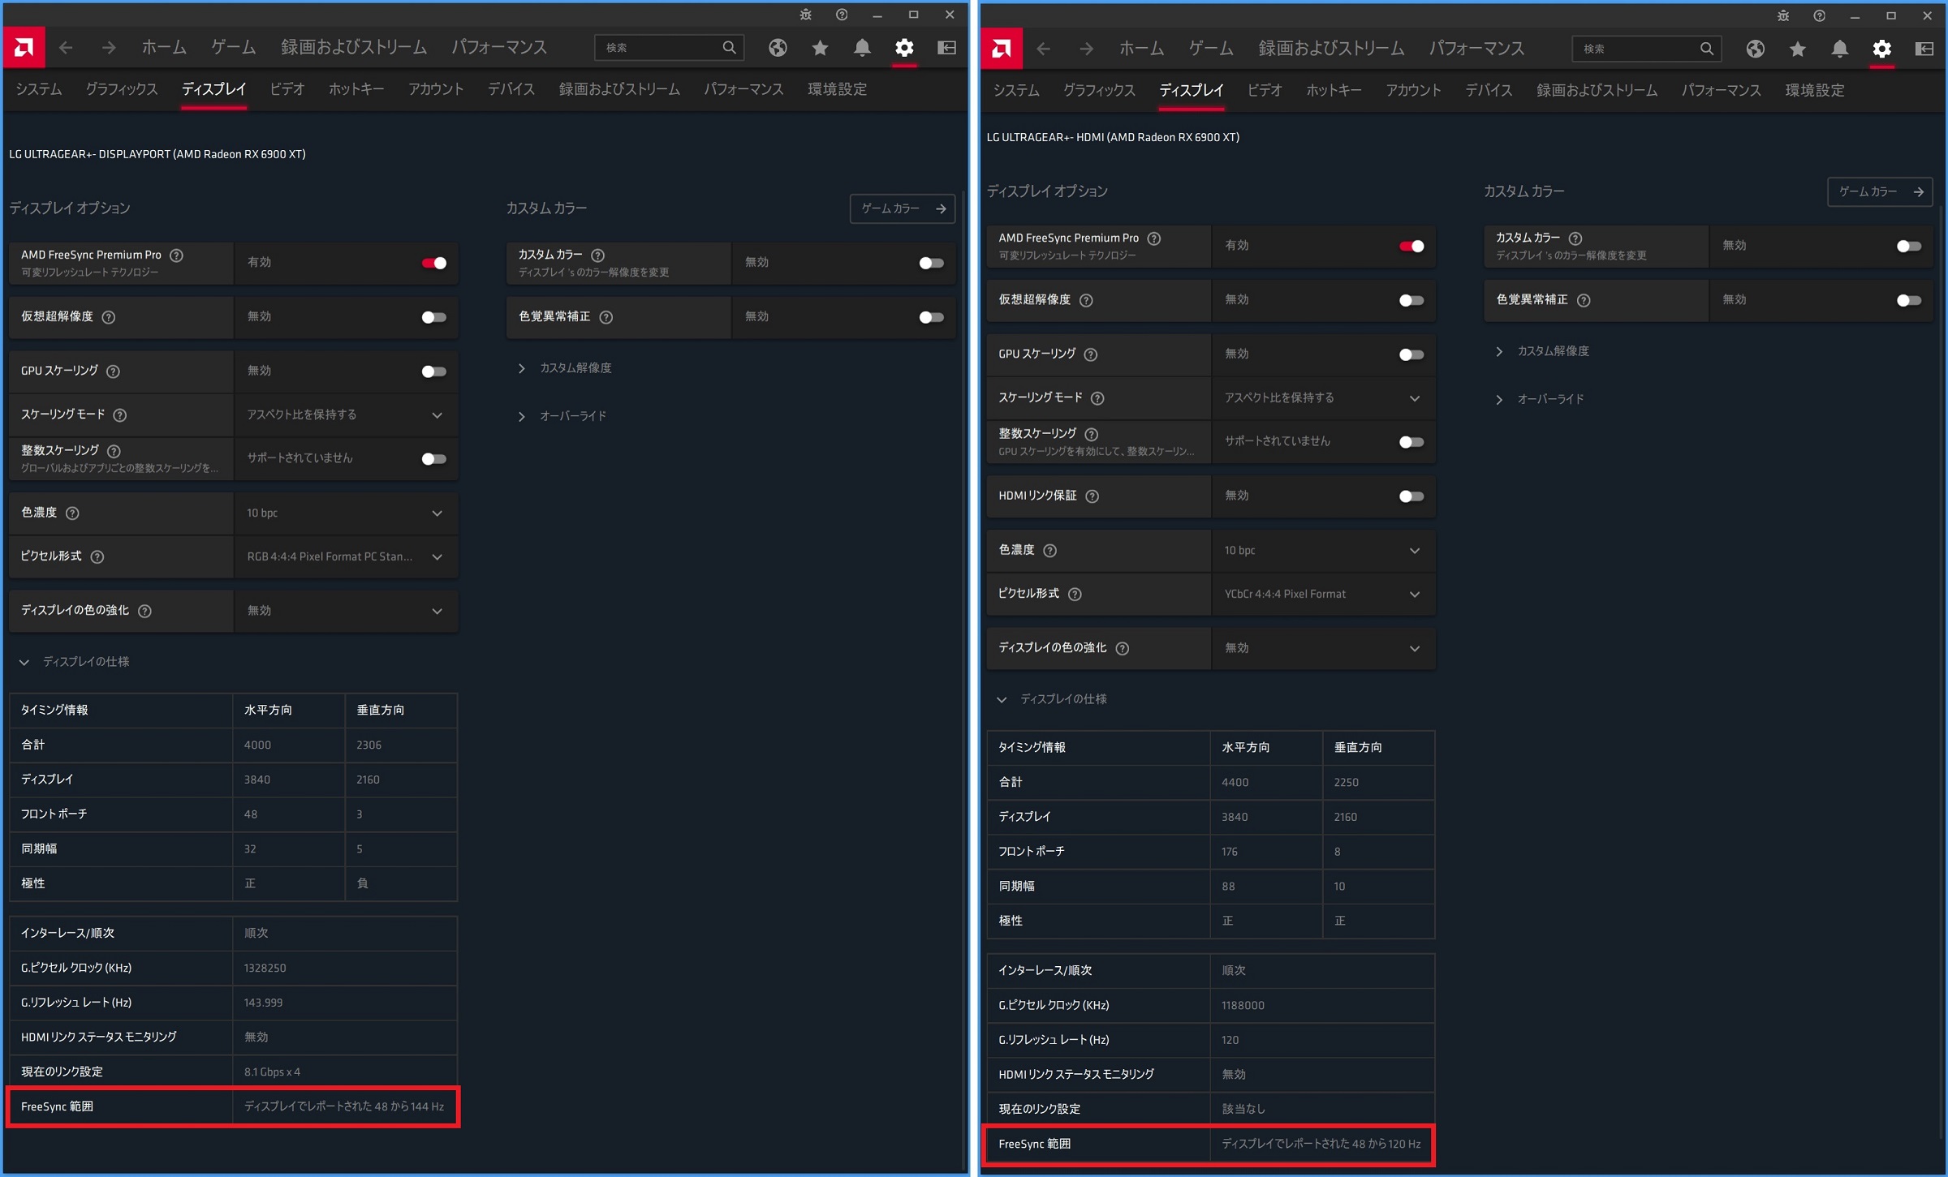This screenshot has width=1948, height=1177.
Task: Open help icon in left window title bar
Action: tap(842, 15)
